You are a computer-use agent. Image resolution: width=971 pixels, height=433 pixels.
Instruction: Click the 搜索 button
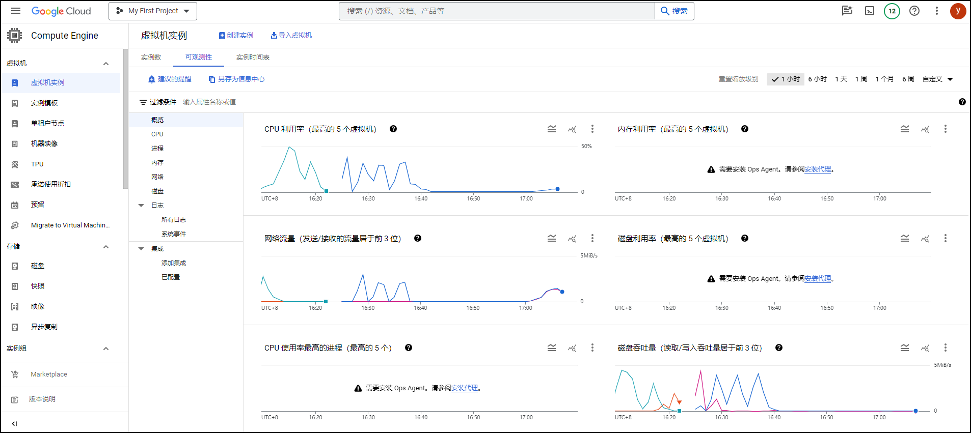[x=674, y=11]
